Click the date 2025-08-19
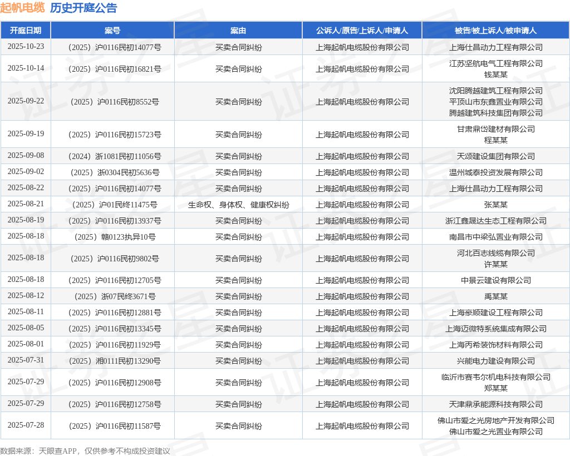This screenshot has width=570, height=456. [26, 220]
